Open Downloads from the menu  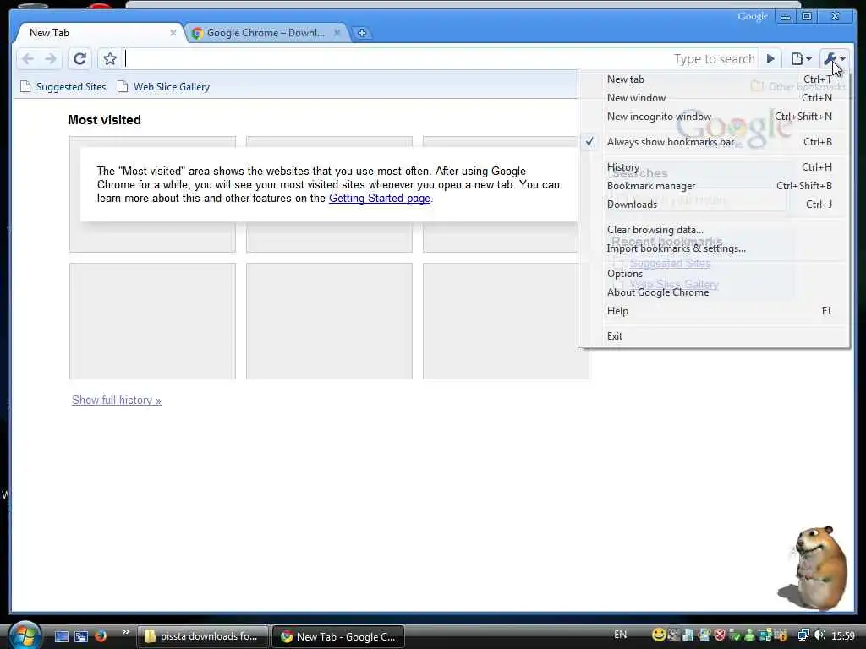click(714, 205)
